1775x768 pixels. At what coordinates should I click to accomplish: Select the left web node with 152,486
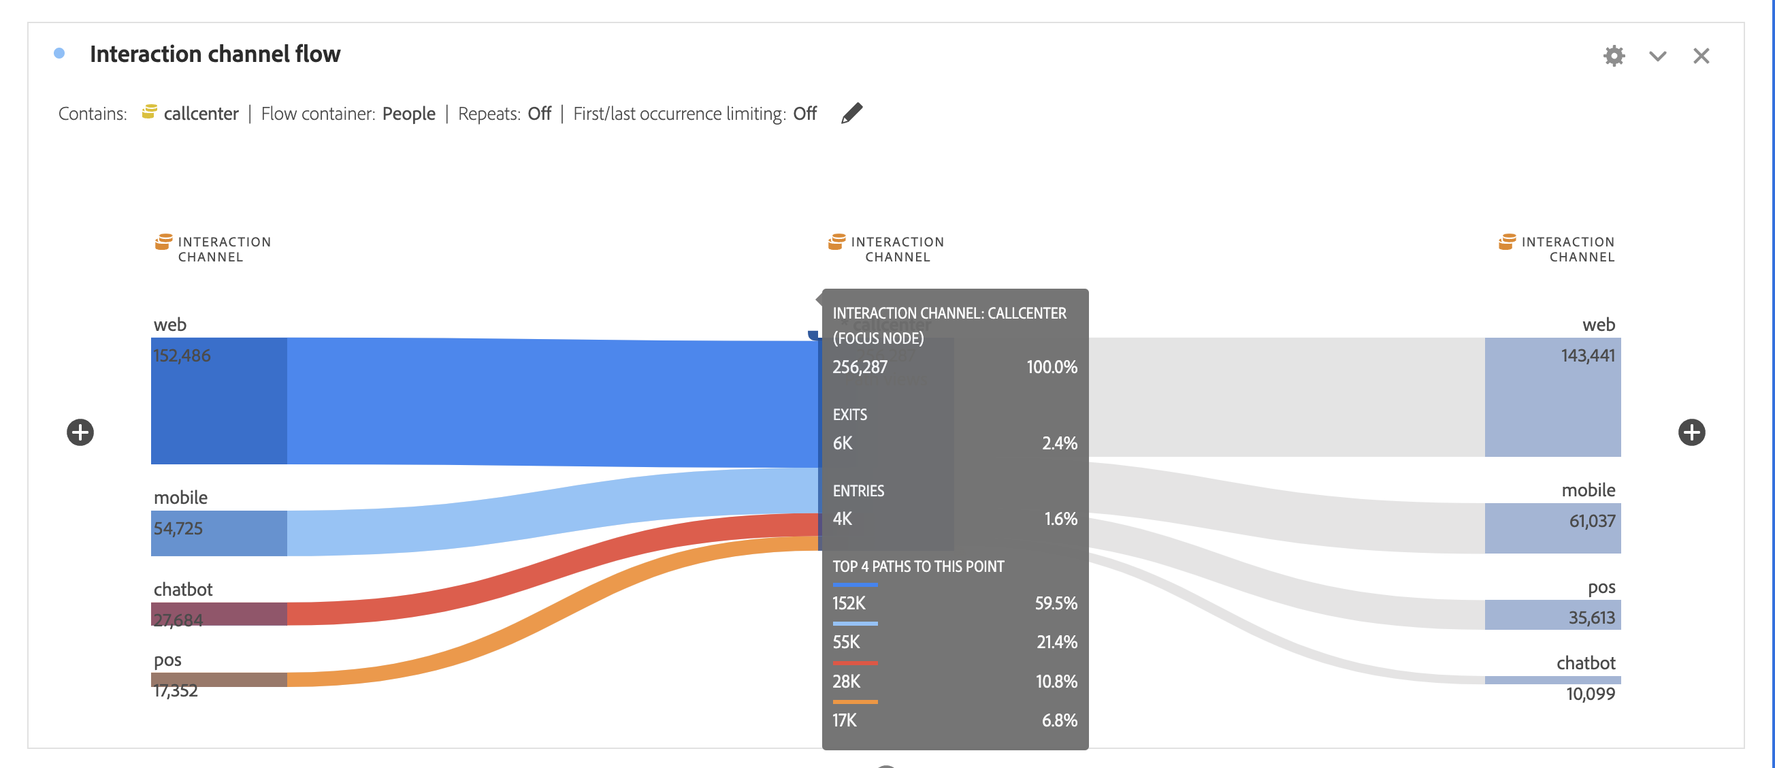pos(218,400)
